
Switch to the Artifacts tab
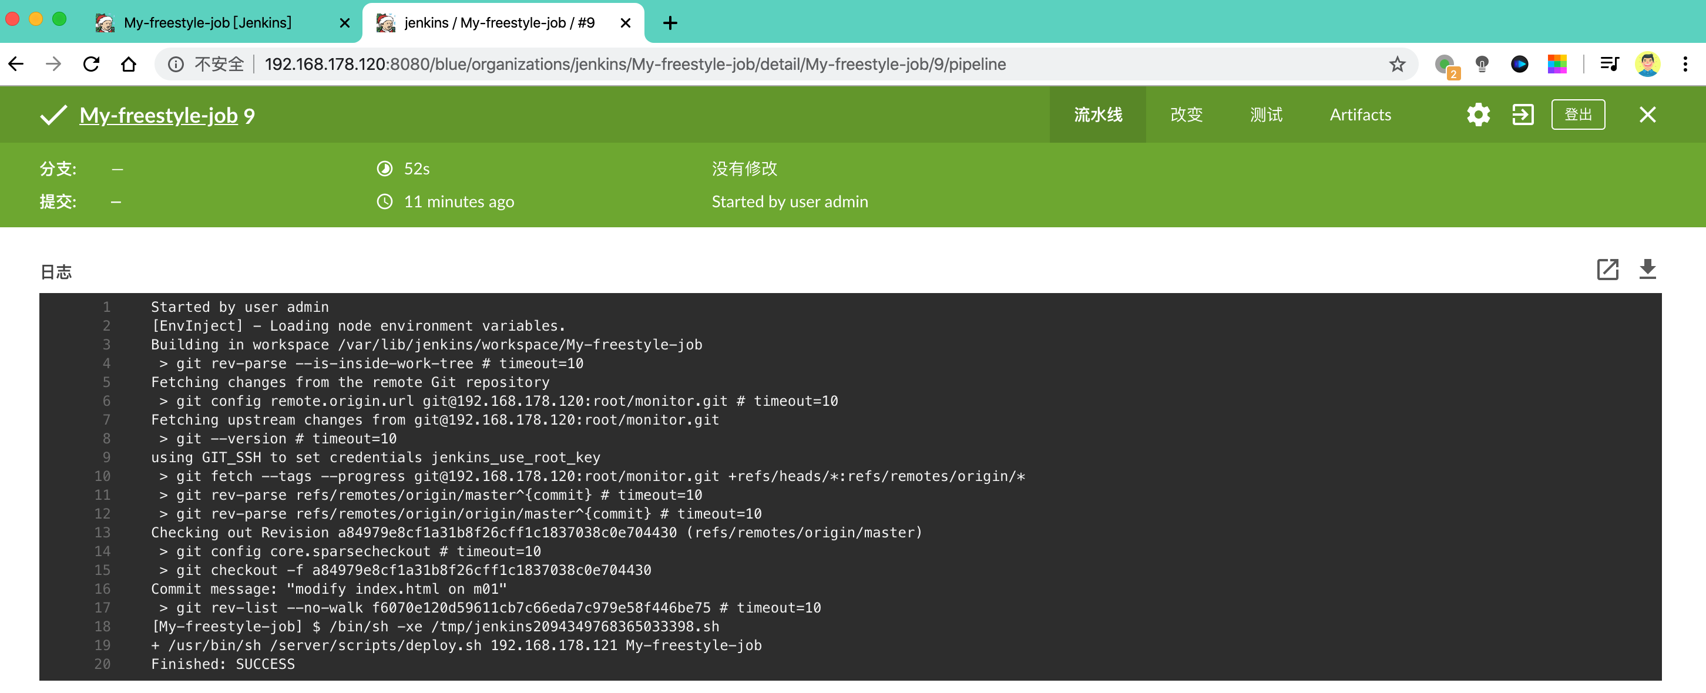tap(1359, 115)
